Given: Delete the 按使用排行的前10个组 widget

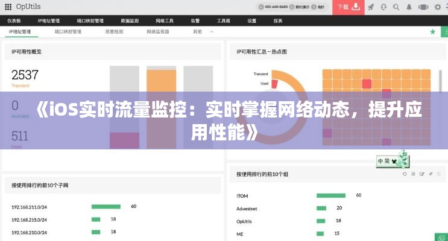Looking at the screenshot, I should click(439, 174).
